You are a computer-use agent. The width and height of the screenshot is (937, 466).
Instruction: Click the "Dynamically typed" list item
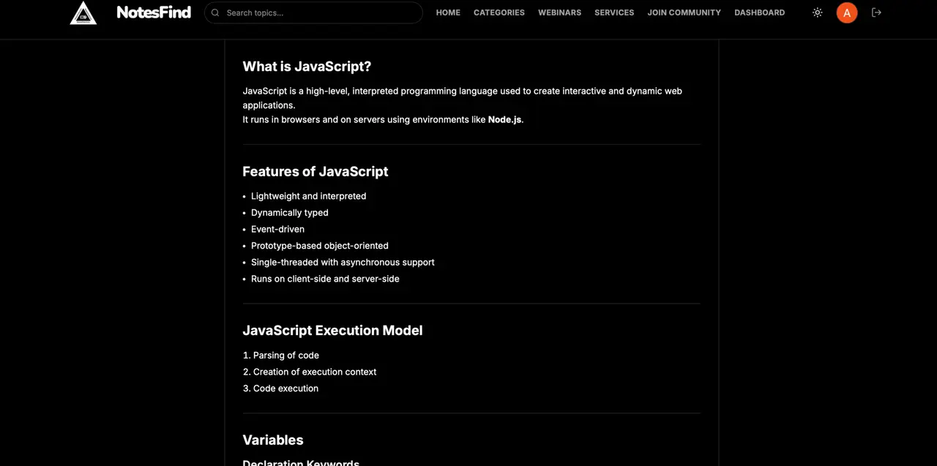[290, 213]
